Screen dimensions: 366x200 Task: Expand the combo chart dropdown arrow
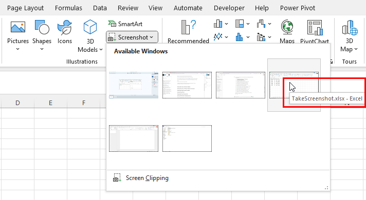[x=269, y=37]
